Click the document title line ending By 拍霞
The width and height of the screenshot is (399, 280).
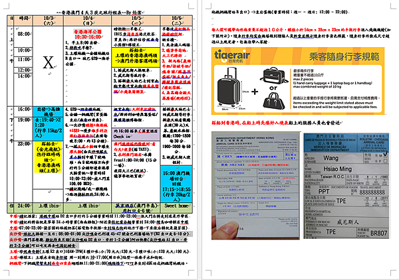click(100, 12)
